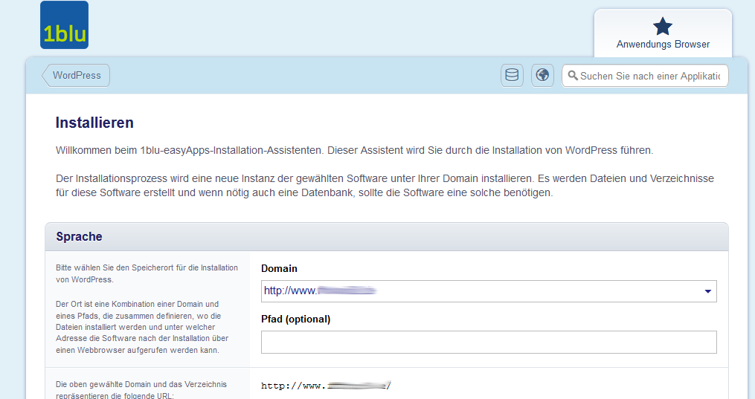Screen dimensions: 755x399
Task: Open the globe icon button
Action: [542, 76]
